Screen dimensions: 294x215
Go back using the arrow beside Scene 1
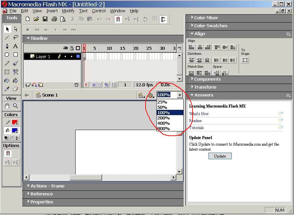click(x=27, y=95)
